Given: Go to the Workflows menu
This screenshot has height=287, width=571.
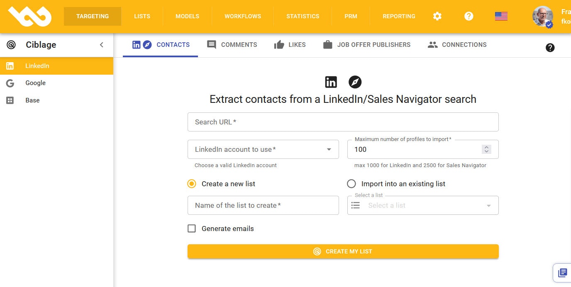Looking at the screenshot, I should click(243, 16).
